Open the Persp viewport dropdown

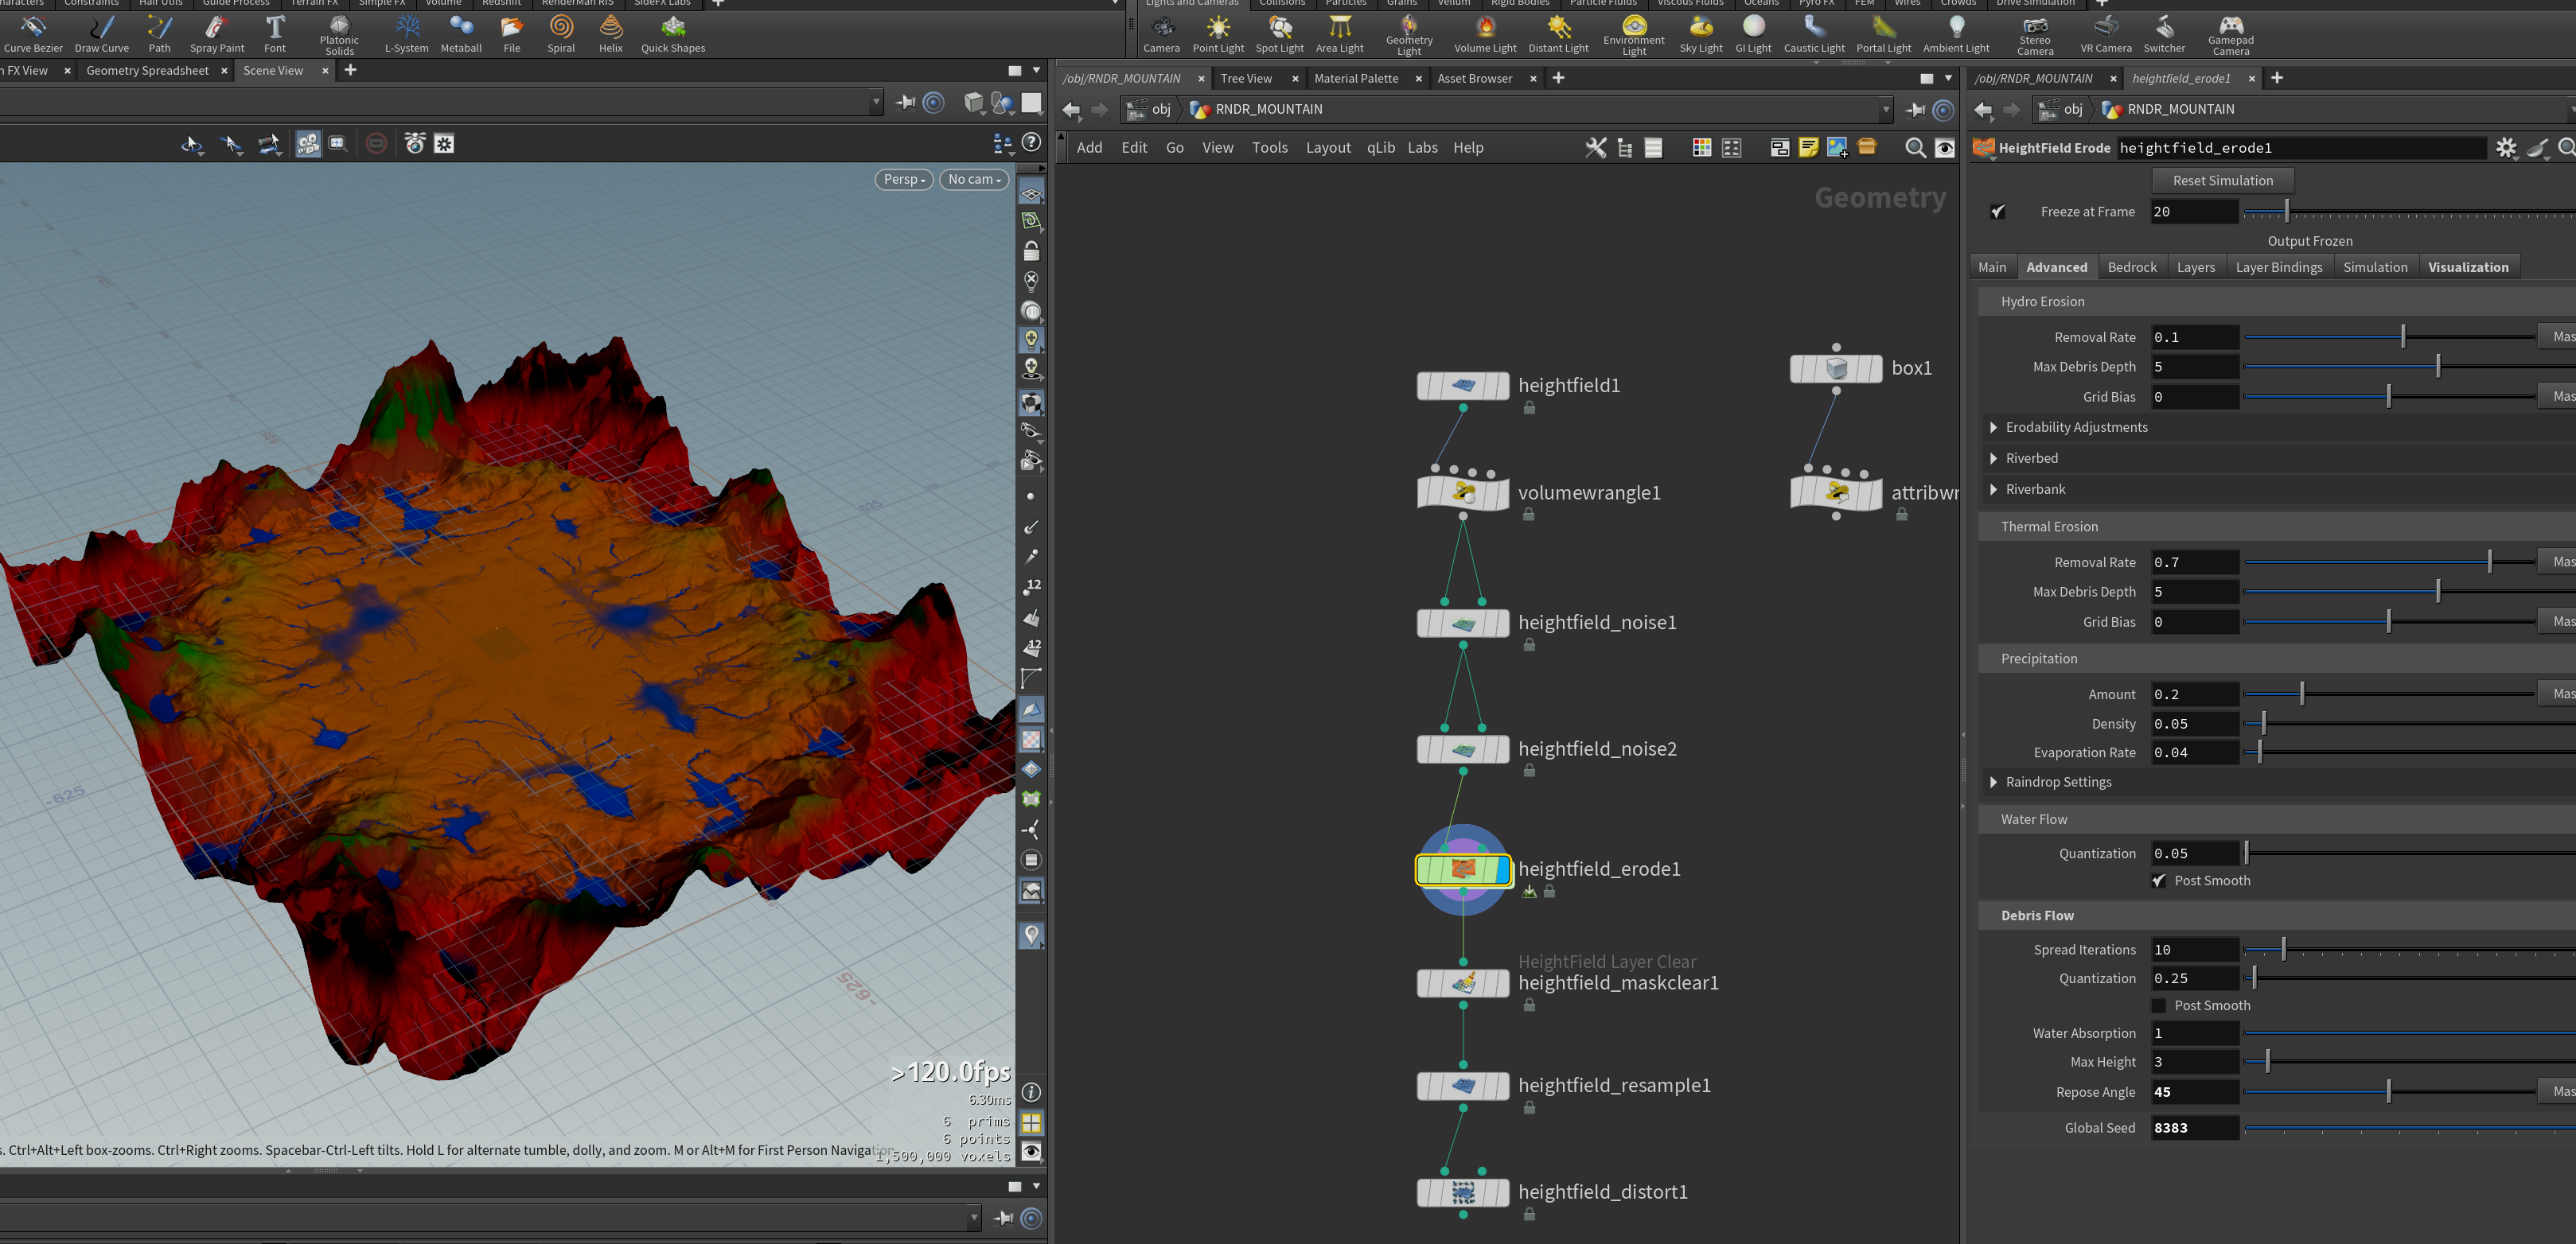(x=904, y=179)
